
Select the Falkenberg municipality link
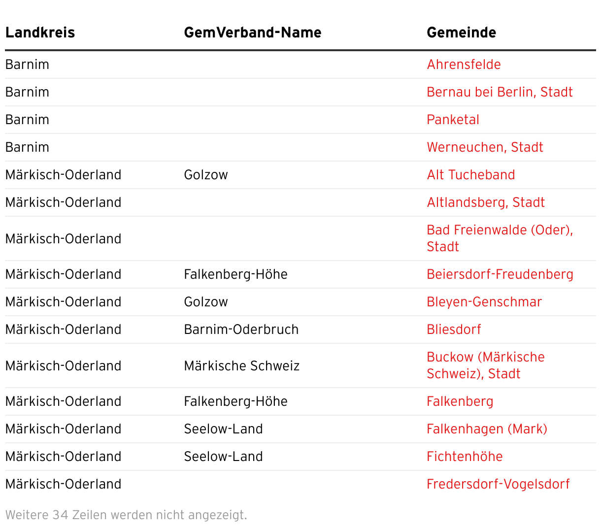[x=460, y=401]
